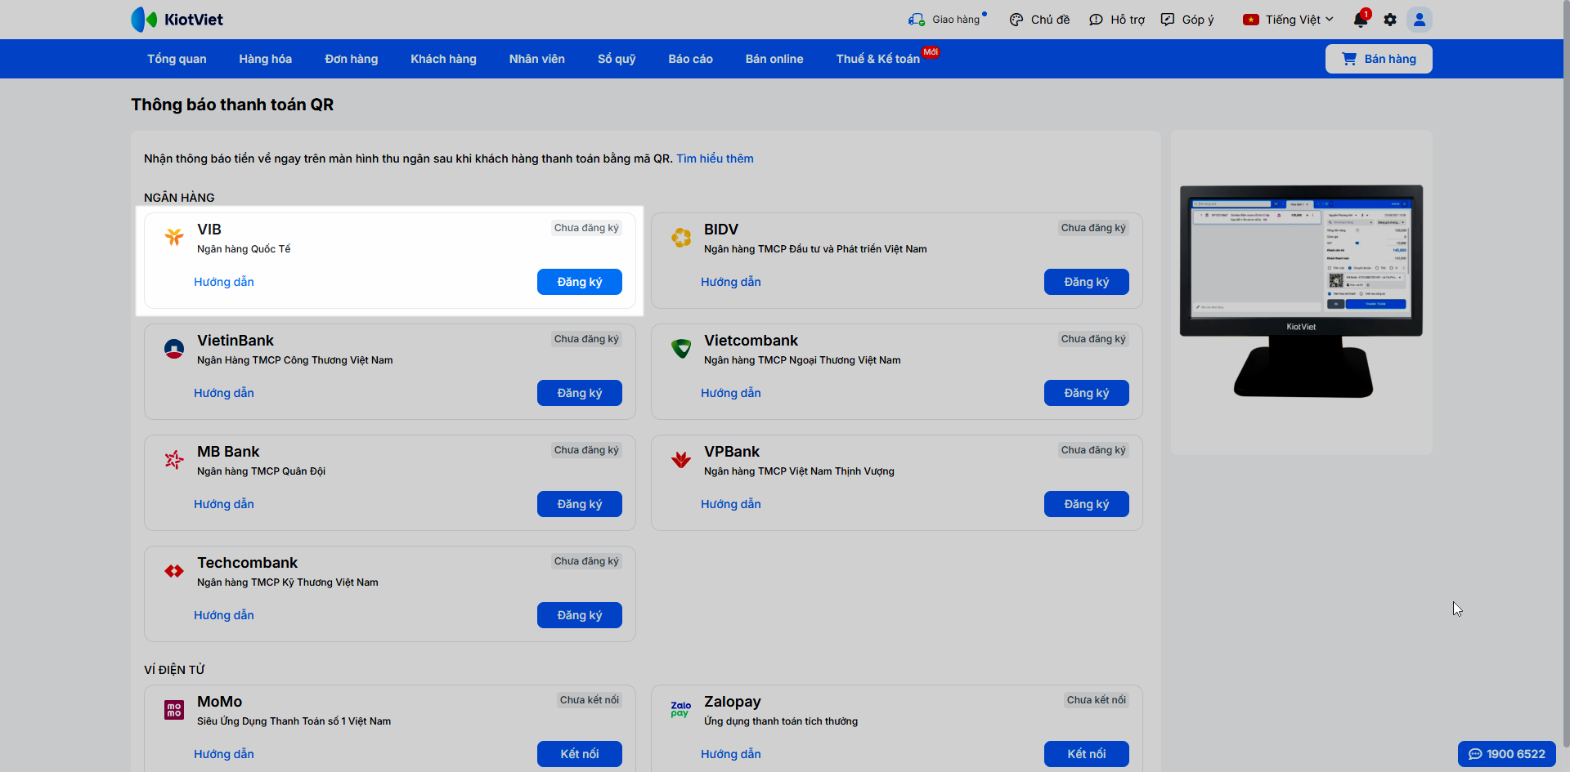Register BIDV with Đăng ký button
1570x772 pixels.
click(x=1087, y=282)
